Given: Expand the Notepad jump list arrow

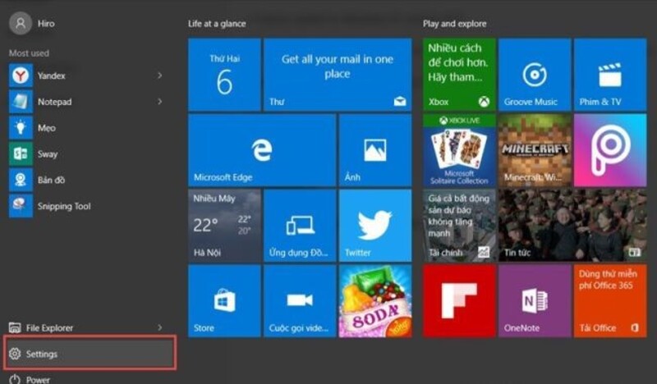Looking at the screenshot, I should pyautogui.click(x=159, y=102).
